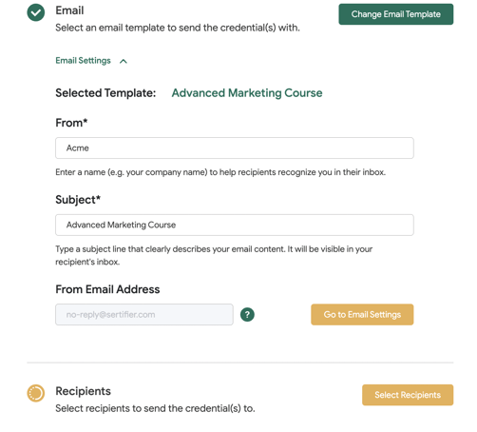
Task: Click the Subject* field label
Action: (x=78, y=200)
